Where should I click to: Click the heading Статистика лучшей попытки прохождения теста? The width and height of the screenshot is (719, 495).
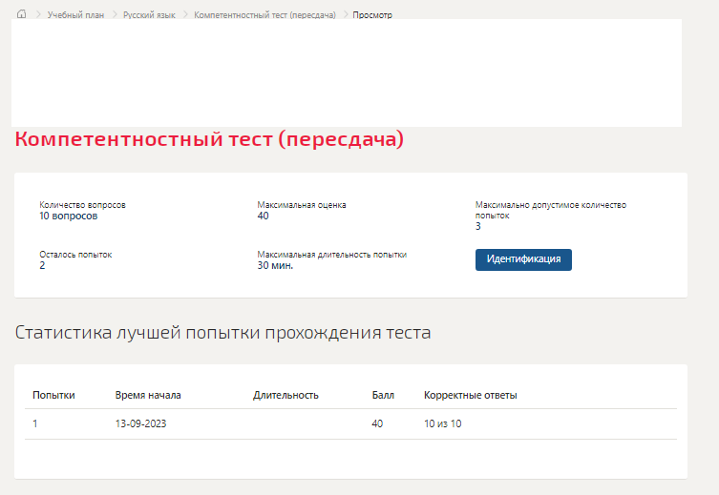pos(222,333)
